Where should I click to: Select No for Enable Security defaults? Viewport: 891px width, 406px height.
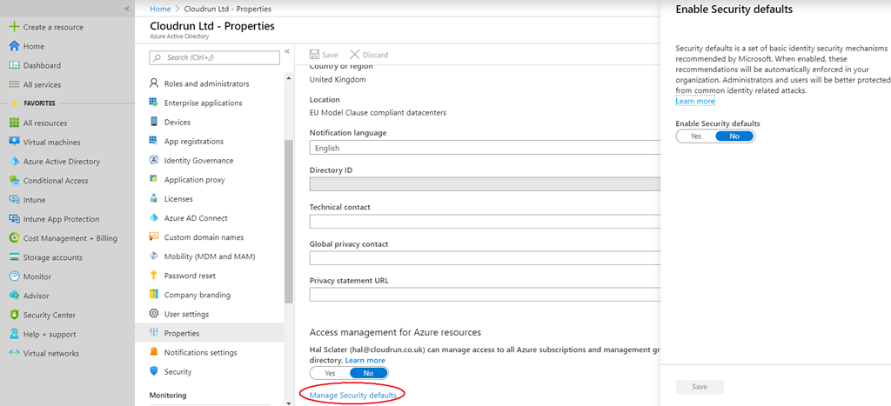pyautogui.click(x=734, y=136)
